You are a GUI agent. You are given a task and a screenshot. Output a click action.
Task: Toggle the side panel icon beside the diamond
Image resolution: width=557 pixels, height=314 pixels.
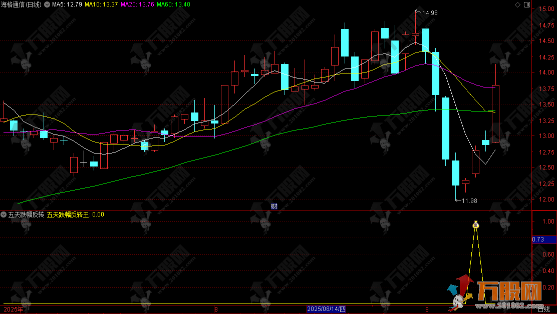click(527, 4)
